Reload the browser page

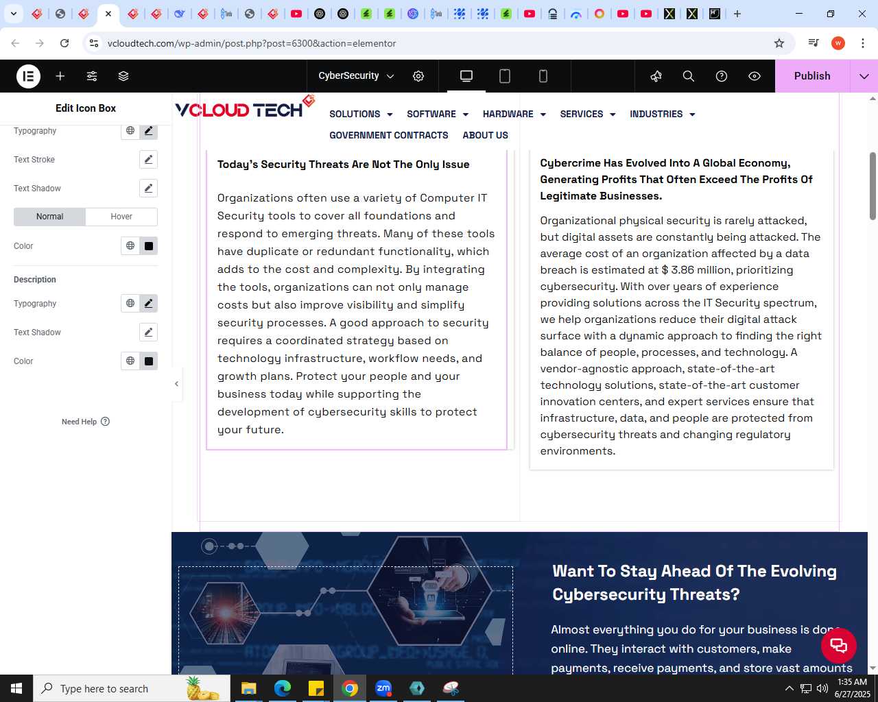click(64, 43)
